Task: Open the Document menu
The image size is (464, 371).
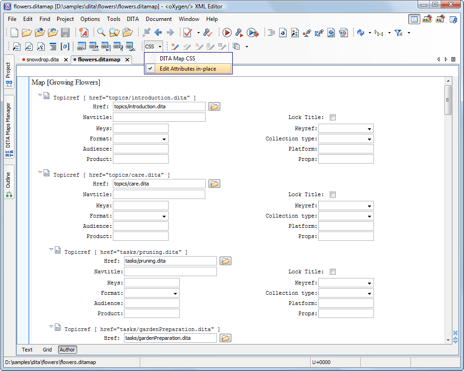Action: click(158, 19)
